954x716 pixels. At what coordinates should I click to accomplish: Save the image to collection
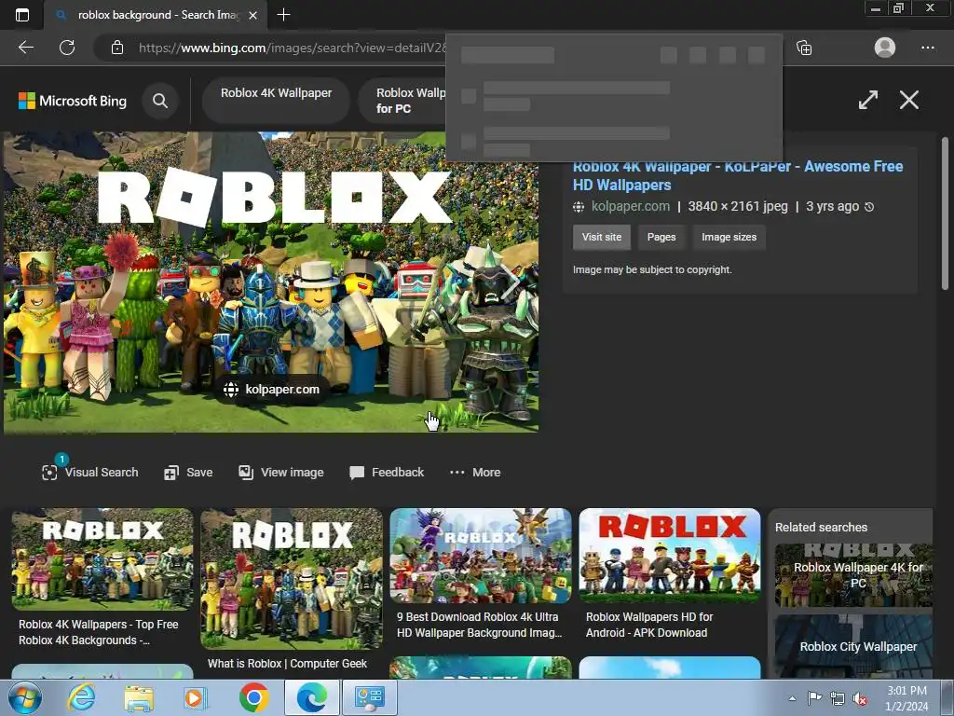(188, 473)
